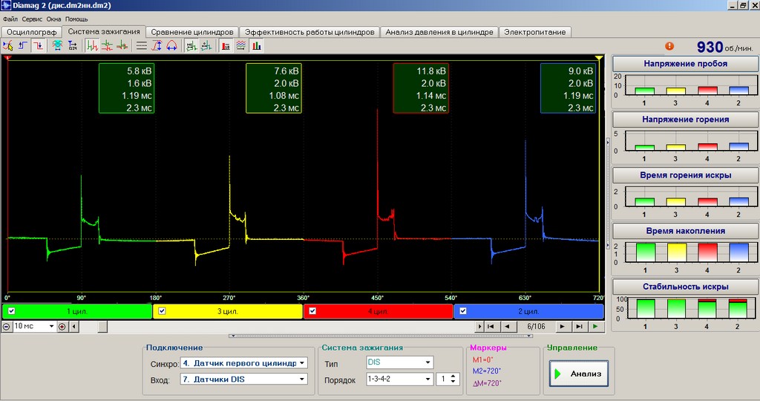Click the cursor trigger-setup icon in toolbar

(x=7, y=46)
